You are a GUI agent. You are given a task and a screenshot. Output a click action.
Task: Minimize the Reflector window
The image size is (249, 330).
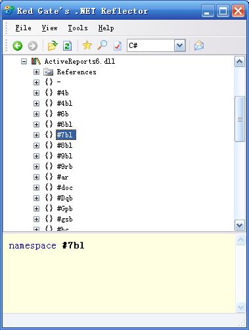click(208, 11)
